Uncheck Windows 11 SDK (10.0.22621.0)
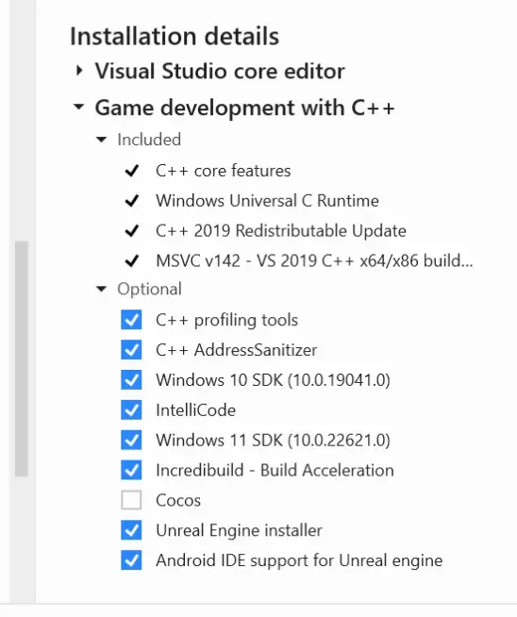 pyautogui.click(x=131, y=440)
